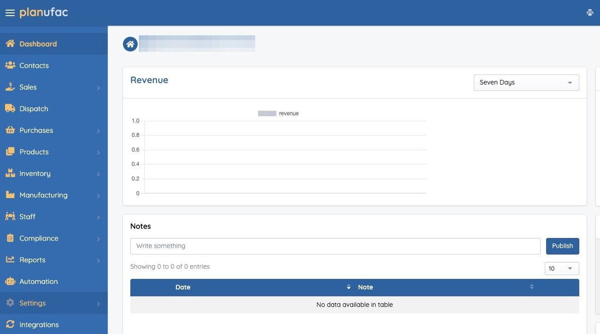Expand the Sales submenu chevron
Viewport: 600px width, 334px height.
click(x=99, y=87)
